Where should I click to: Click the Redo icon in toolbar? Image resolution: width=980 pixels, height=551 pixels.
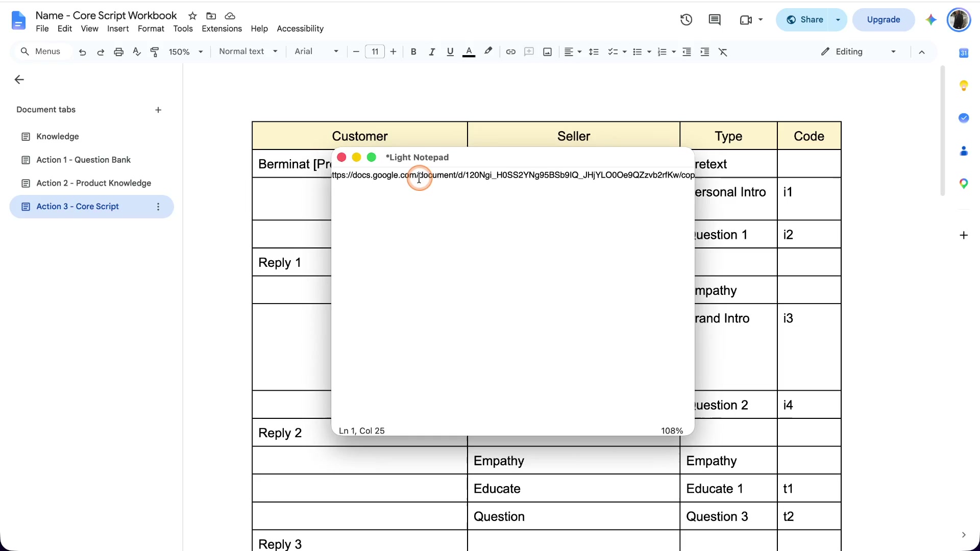click(101, 52)
